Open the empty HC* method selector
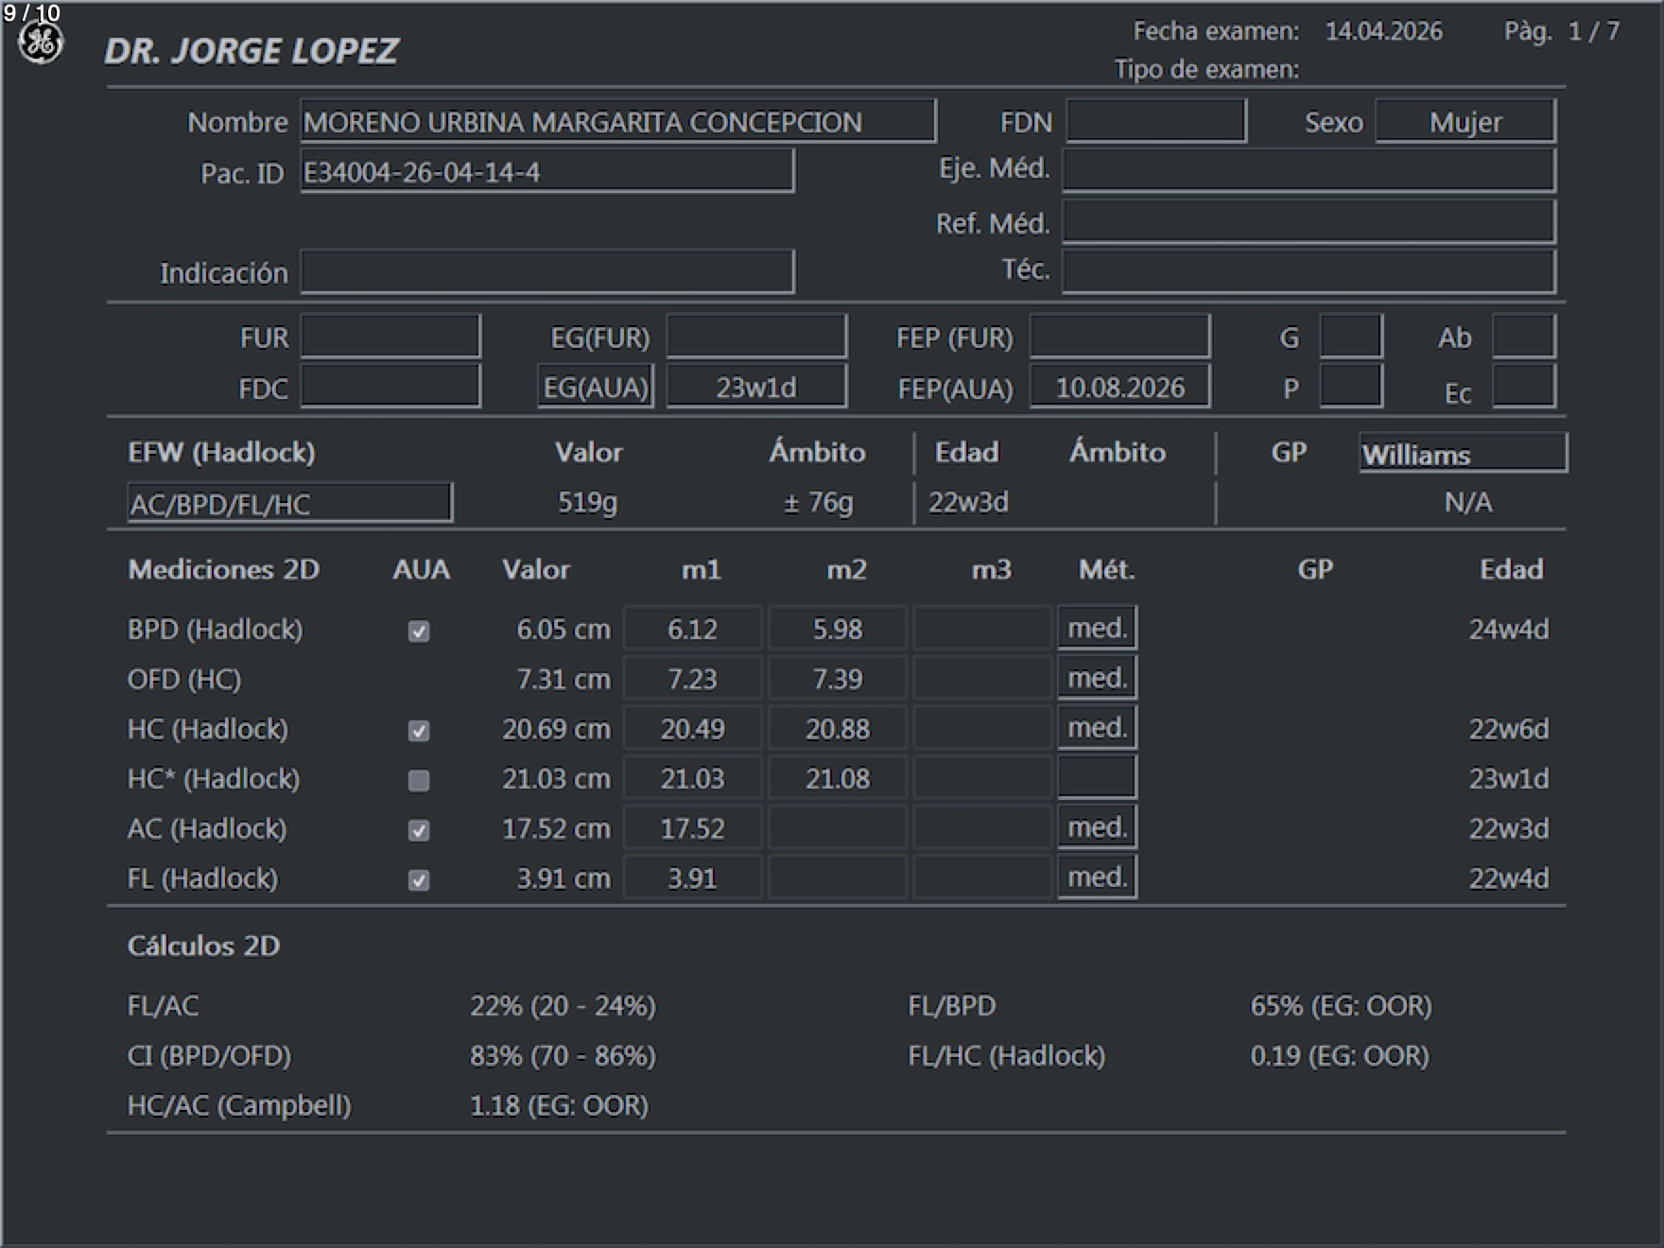Viewport: 1664px width, 1248px height. (x=1097, y=778)
